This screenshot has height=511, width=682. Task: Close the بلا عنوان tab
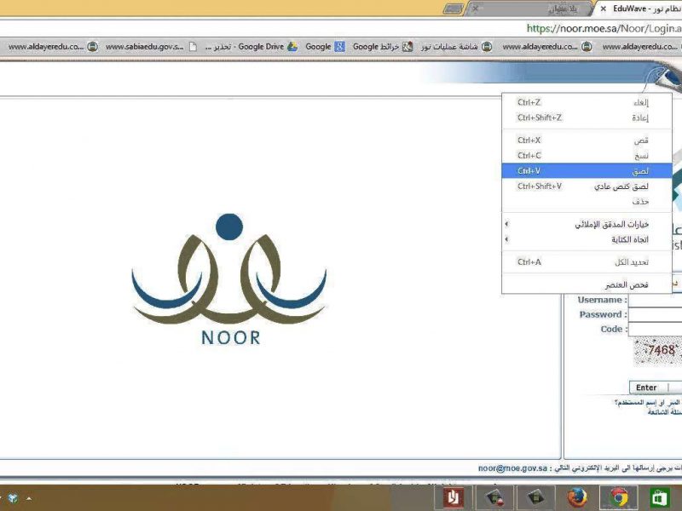476,9
